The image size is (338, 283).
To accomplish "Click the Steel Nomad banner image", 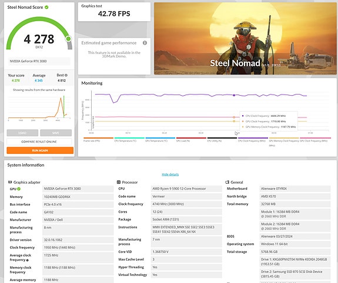I will coord(245,39).
